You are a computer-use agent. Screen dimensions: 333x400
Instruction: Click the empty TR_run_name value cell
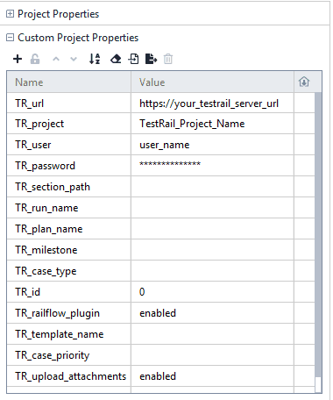(212, 208)
